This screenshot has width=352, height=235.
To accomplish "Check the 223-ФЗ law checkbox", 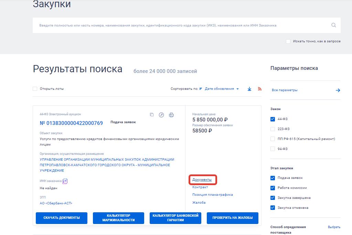I will (273, 129).
